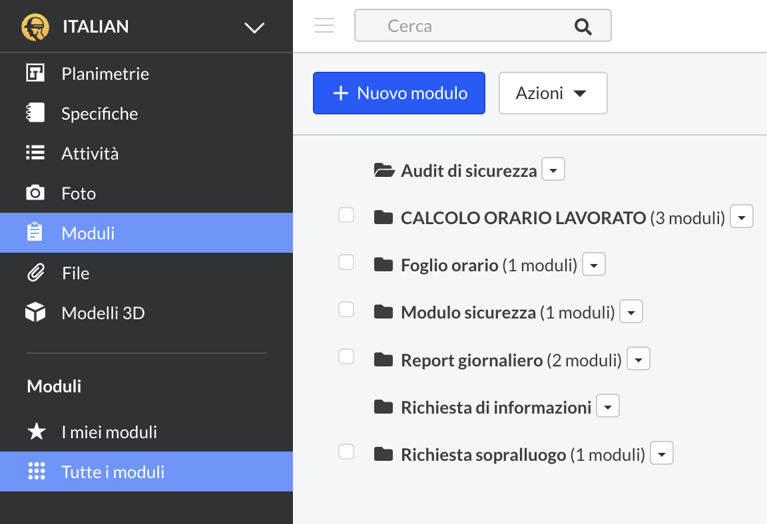Expand the Richiesta di informazioni folder

click(496, 407)
